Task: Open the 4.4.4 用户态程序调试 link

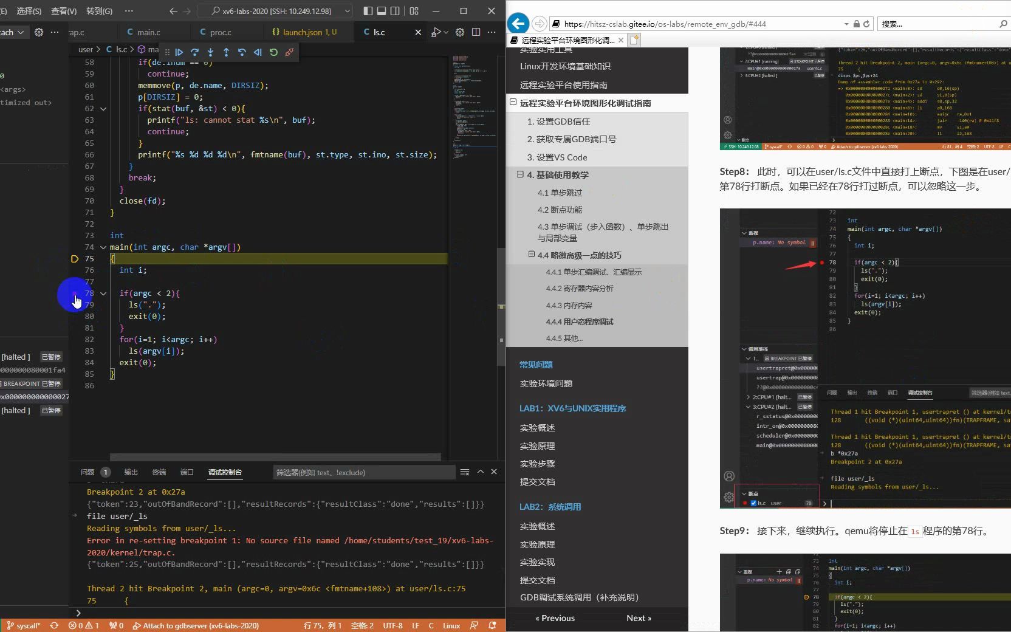Action: point(580,322)
